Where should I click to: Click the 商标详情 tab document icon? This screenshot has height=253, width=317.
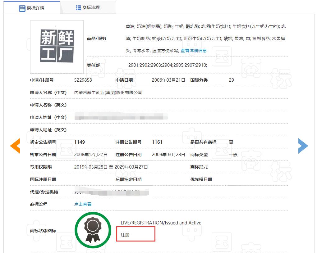22,8
